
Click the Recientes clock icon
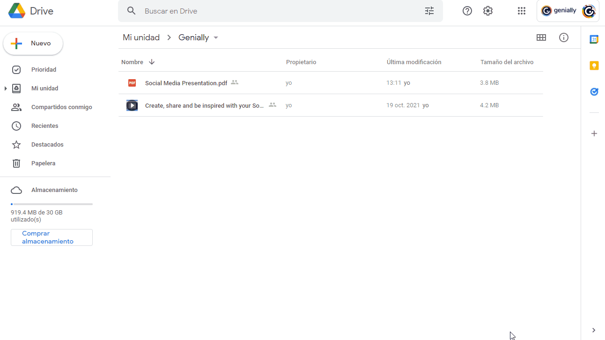click(x=16, y=126)
